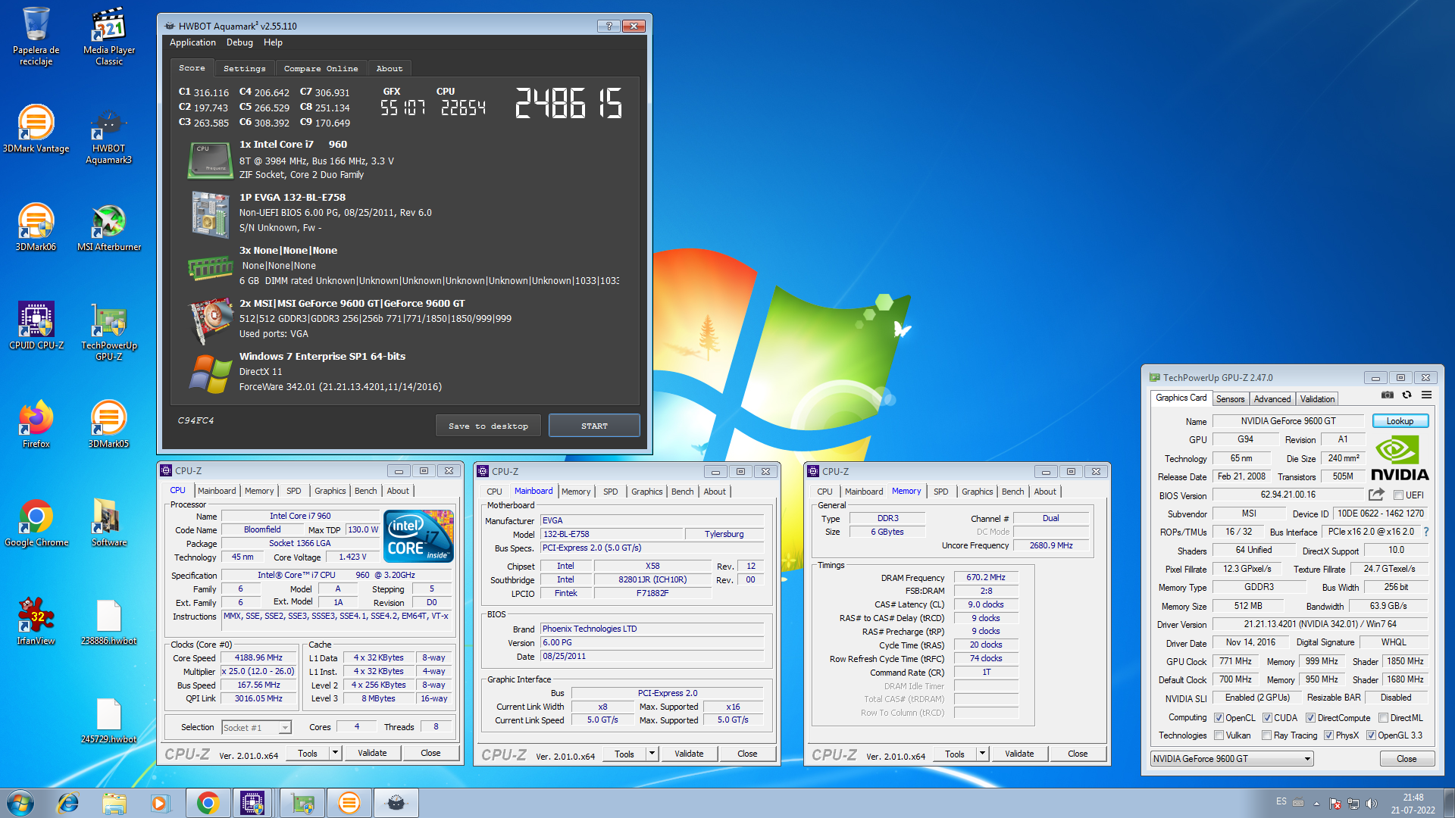
Task: Open GPU selection dropdown in GPU-Z
Action: 1232,758
